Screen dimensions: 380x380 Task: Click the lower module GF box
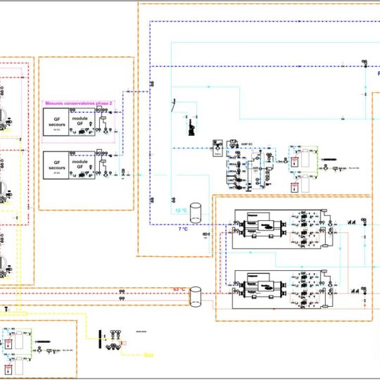coord(82,165)
